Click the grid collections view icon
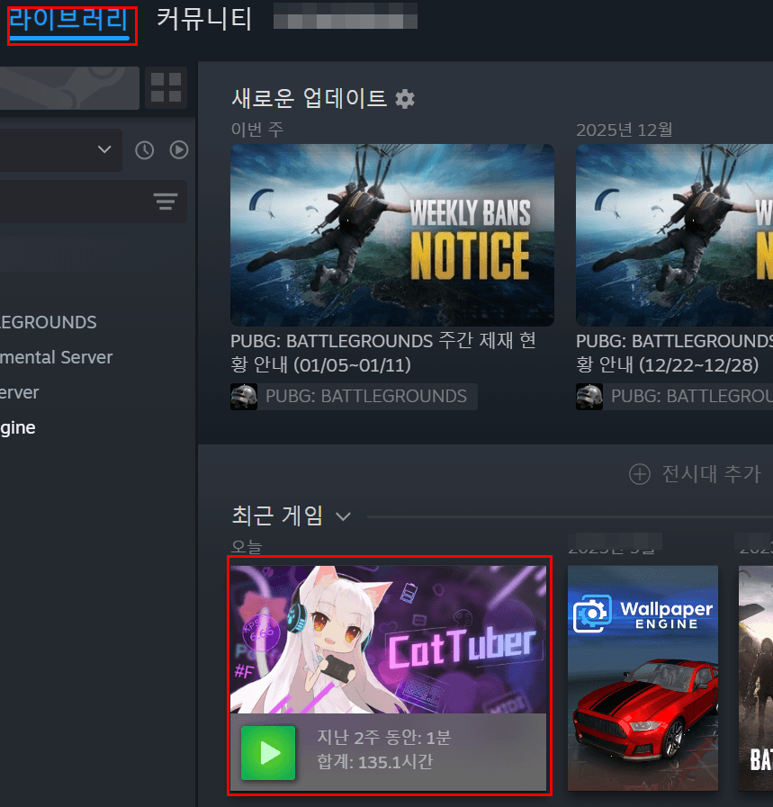Screen dimensions: 773x807 (x=166, y=88)
